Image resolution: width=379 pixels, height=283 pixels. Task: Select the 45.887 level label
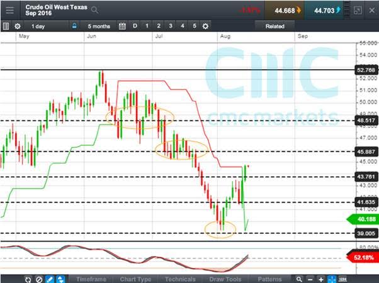point(366,152)
